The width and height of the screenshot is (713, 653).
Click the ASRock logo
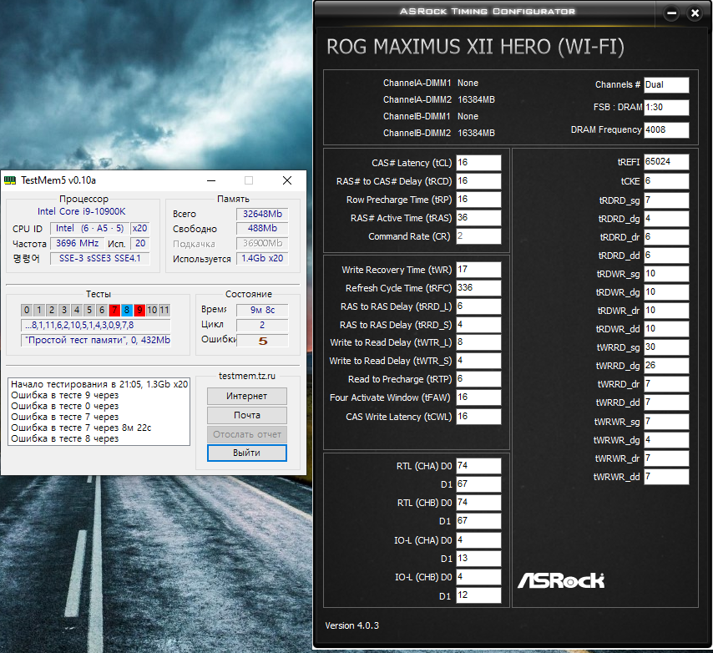tap(561, 580)
